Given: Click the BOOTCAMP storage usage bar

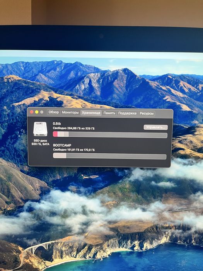Looking at the screenshot, I should pos(109,156).
